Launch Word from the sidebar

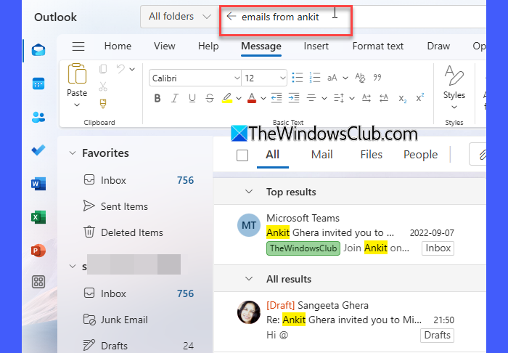[x=38, y=184]
